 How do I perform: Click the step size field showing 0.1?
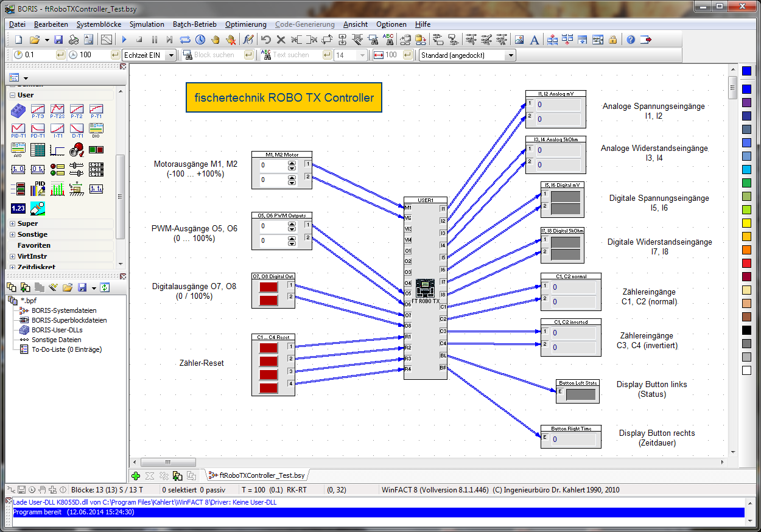(39, 55)
